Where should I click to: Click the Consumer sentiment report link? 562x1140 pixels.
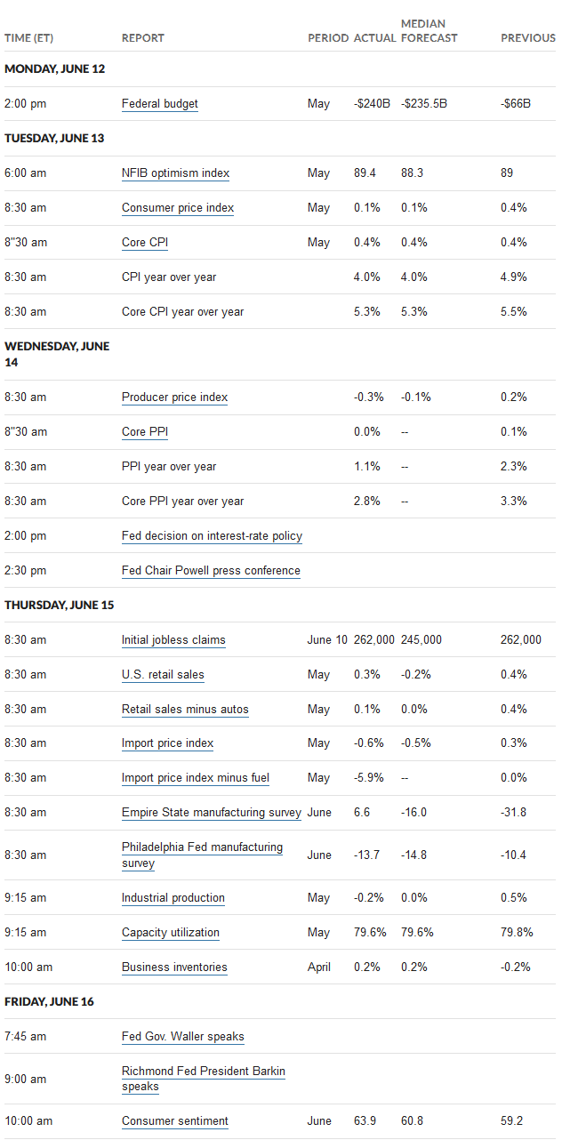[175, 1120]
